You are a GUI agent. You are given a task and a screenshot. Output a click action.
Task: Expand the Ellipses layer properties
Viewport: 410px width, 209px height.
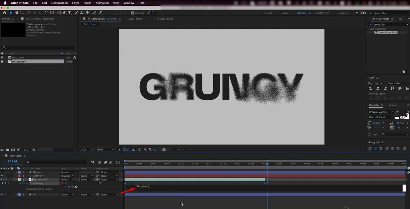pyautogui.click(x=16, y=172)
